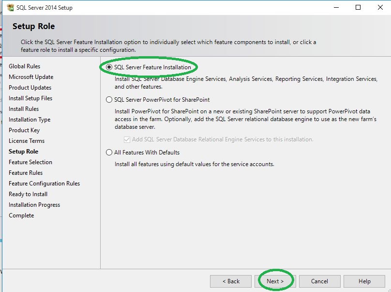Maximize the SQL Server 2014 Setup window
This screenshot has width=391, height=292.
tap(358, 7)
